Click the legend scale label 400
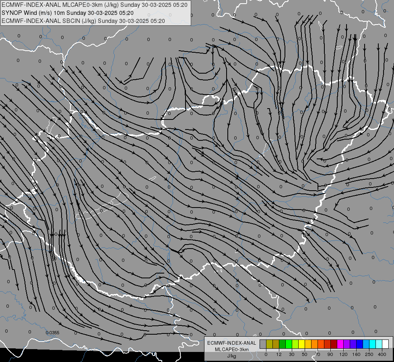Screen dimensions: 394x362 pyautogui.click(x=382, y=354)
